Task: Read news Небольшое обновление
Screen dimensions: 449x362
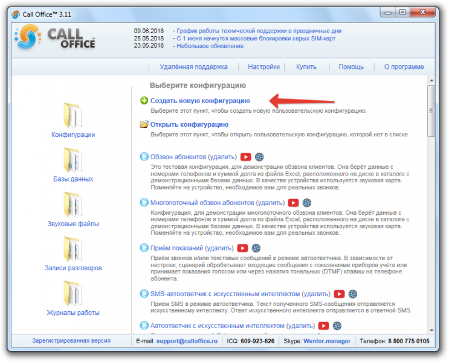Action: 210,46
